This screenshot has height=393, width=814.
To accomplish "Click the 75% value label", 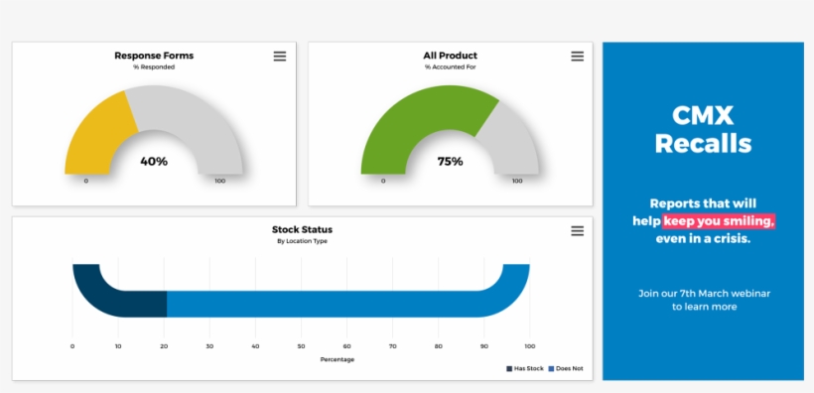I will (450, 162).
